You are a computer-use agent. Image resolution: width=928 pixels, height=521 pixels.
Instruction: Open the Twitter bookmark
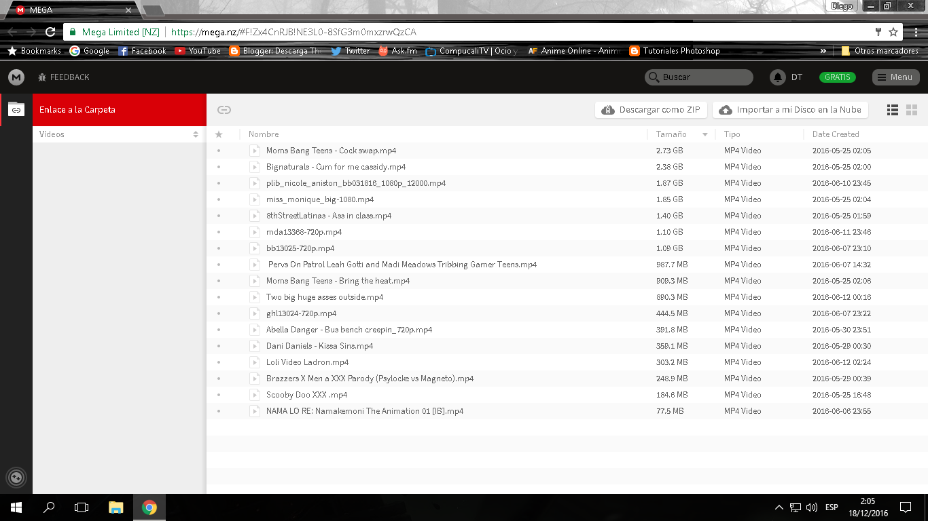pyautogui.click(x=351, y=51)
